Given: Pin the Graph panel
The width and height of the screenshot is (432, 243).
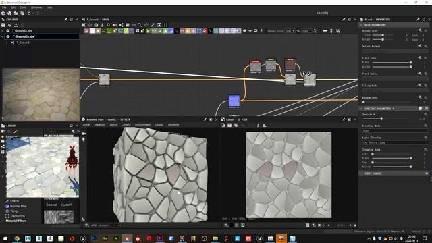Looking at the screenshot, I should [x=344, y=20].
